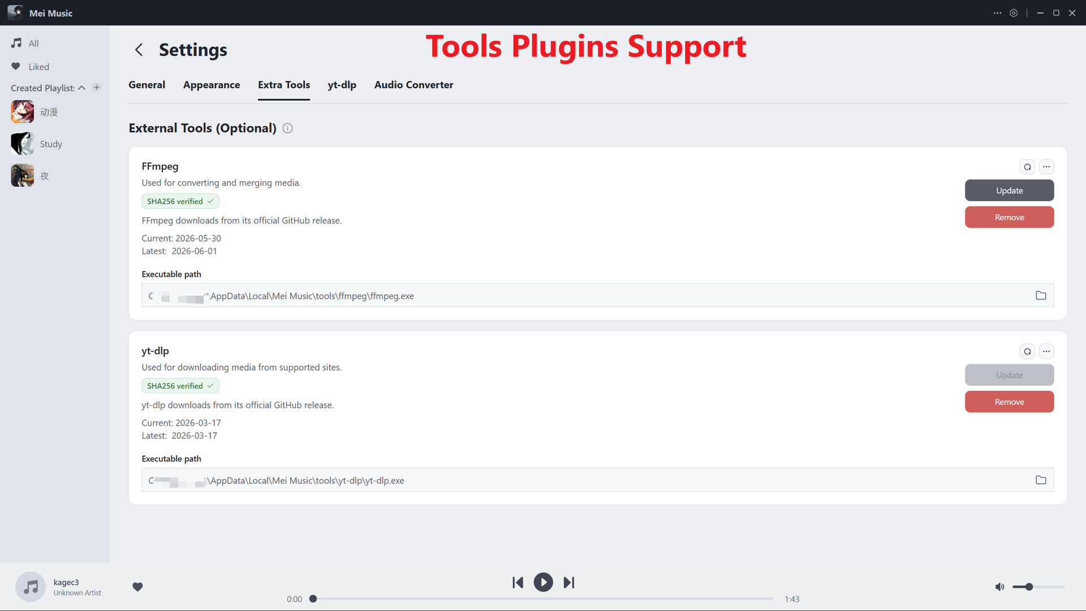The height and width of the screenshot is (611, 1086).
Task: Browse for the yt-dlp executable folder
Action: [x=1041, y=480]
